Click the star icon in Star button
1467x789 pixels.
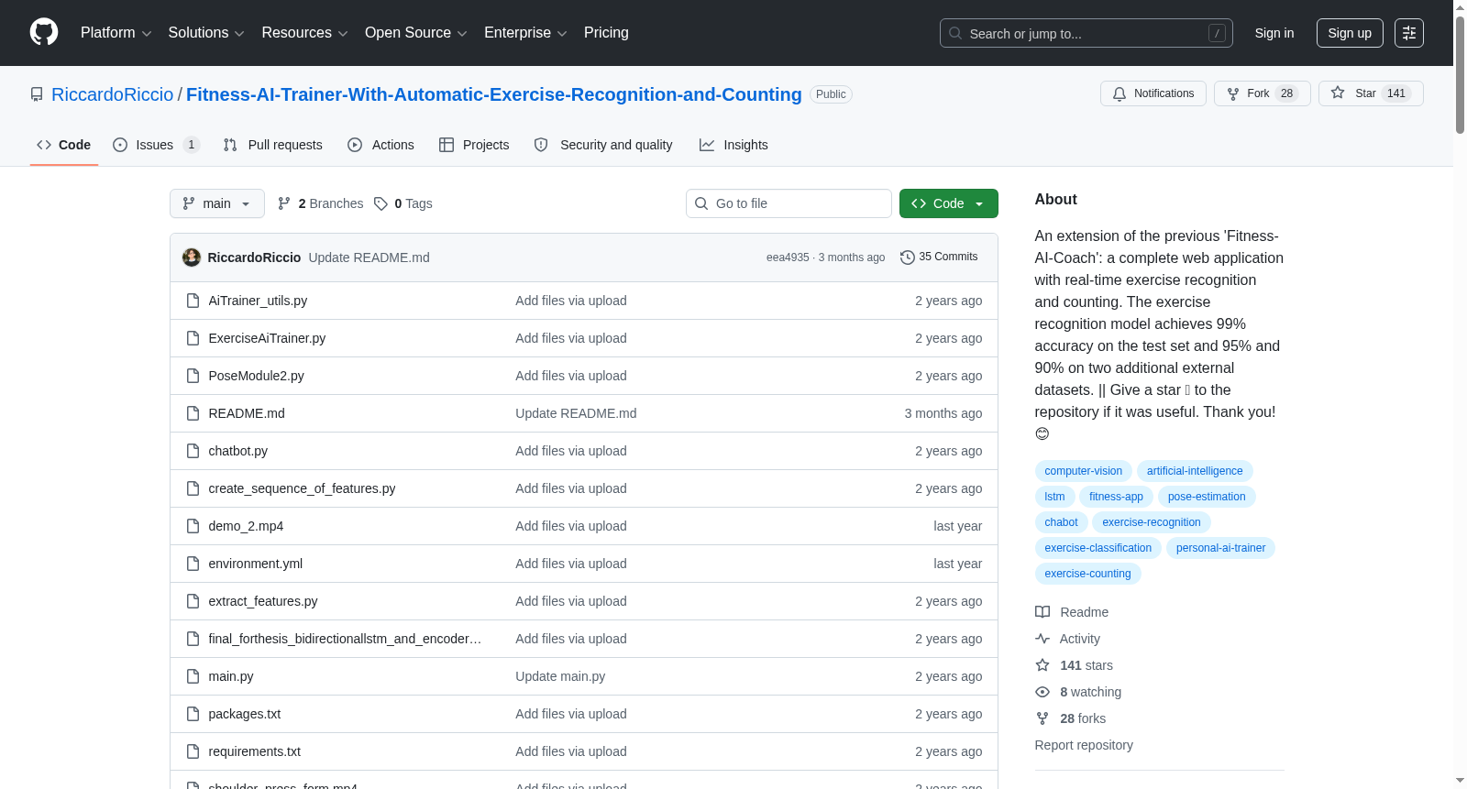click(x=1338, y=93)
